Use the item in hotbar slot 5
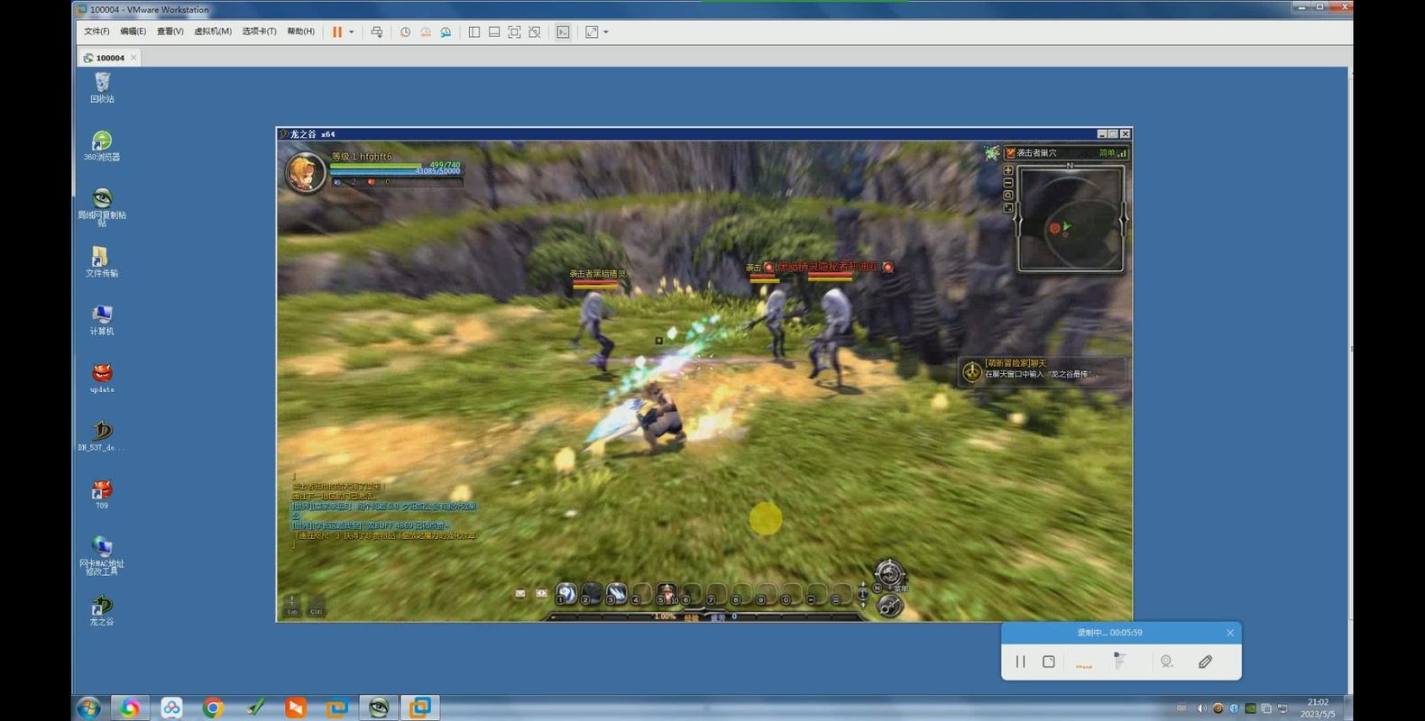Viewport: 1425px width, 721px height. pyautogui.click(x=667, y=594)
